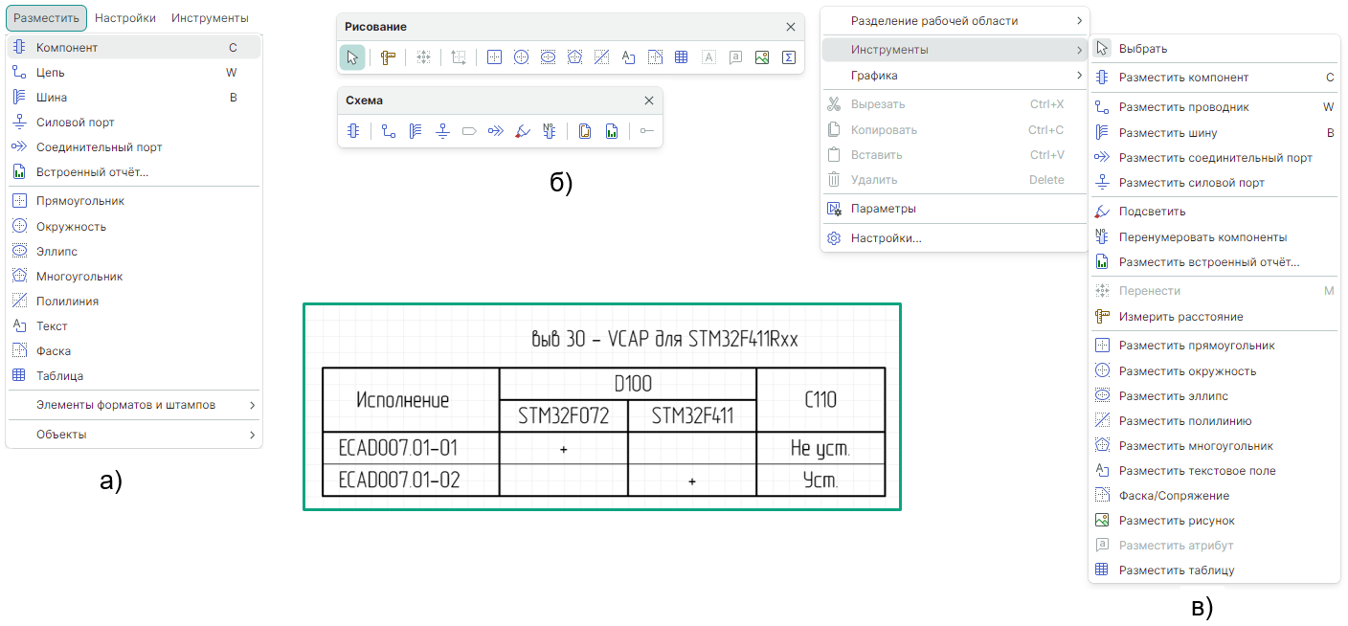1348x626 pixels.
Task: Select the wire icon in Схема toolbar
Action: 388,131
